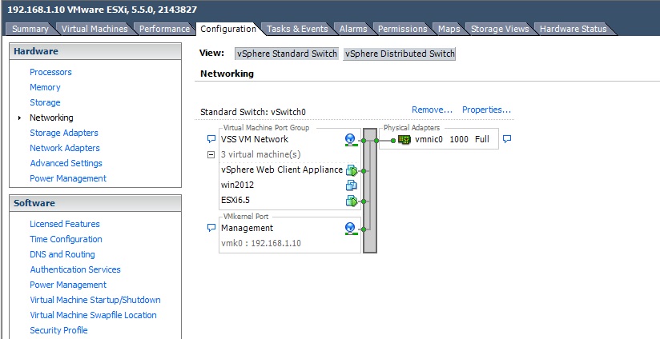Screen dimensions: 660x339
Task: Click the Management VMkernel port globe icon
Action: (350, 229)
